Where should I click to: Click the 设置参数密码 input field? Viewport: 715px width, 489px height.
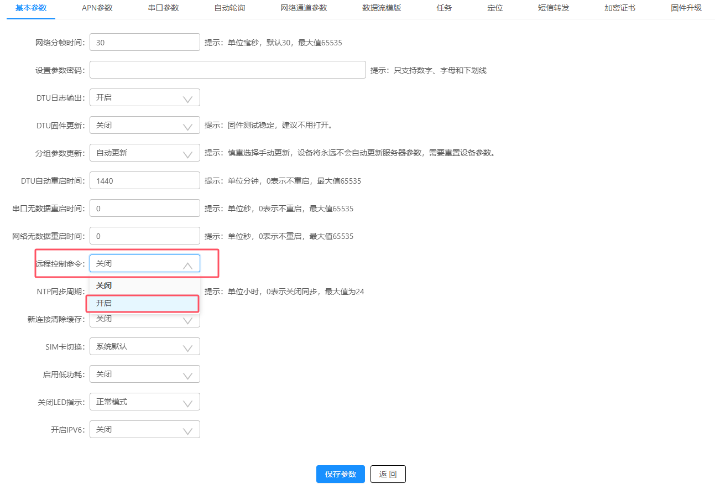tap(227, 70)
